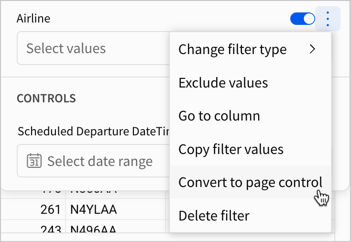This screenshot has height=242, width=351.
Task: Select the N4YLAA table cell
Action: (x=94, y=209)
